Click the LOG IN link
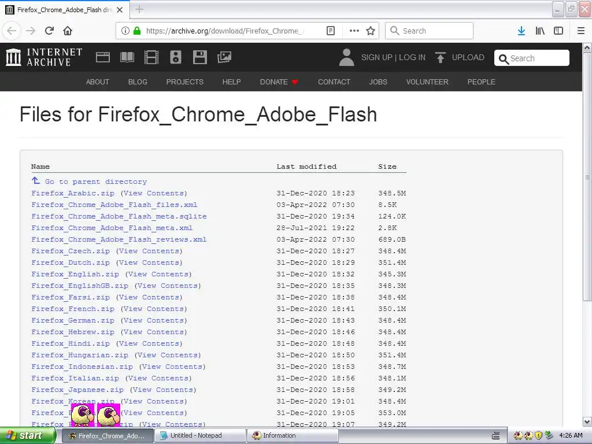Image resolution: width=592 pixels, height=444 pixels. click(412, 57)
